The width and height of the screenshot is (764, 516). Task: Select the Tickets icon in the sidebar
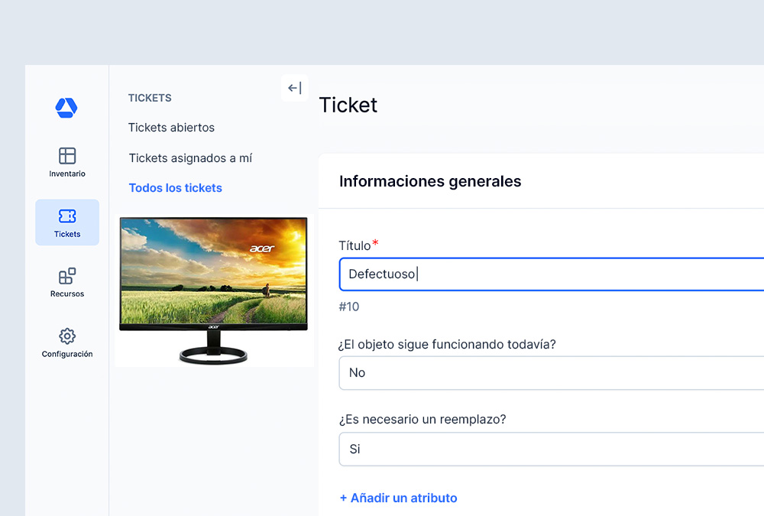(x=66, y=222)
